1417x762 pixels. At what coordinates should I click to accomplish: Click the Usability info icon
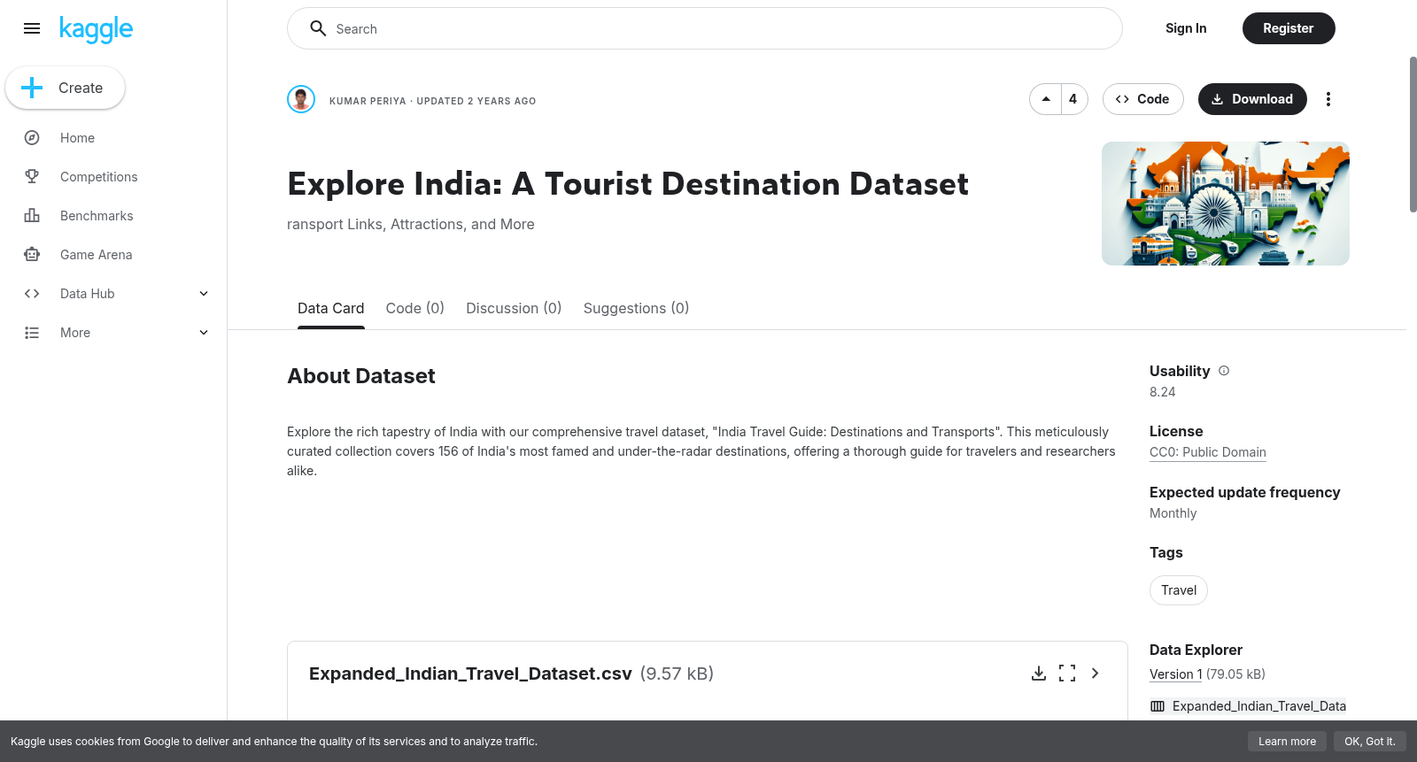(x=1224, y=371)
